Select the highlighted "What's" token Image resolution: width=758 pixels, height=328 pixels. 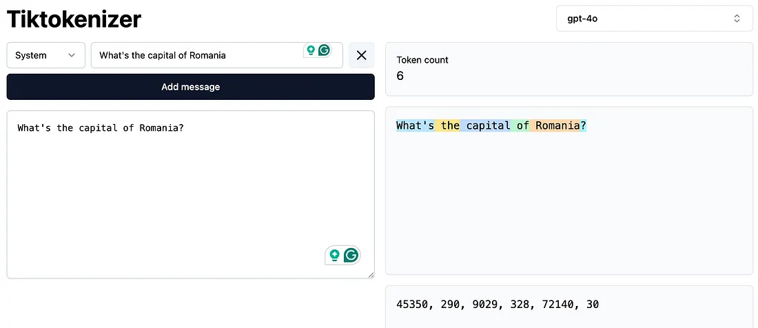[x=415, y=125]
